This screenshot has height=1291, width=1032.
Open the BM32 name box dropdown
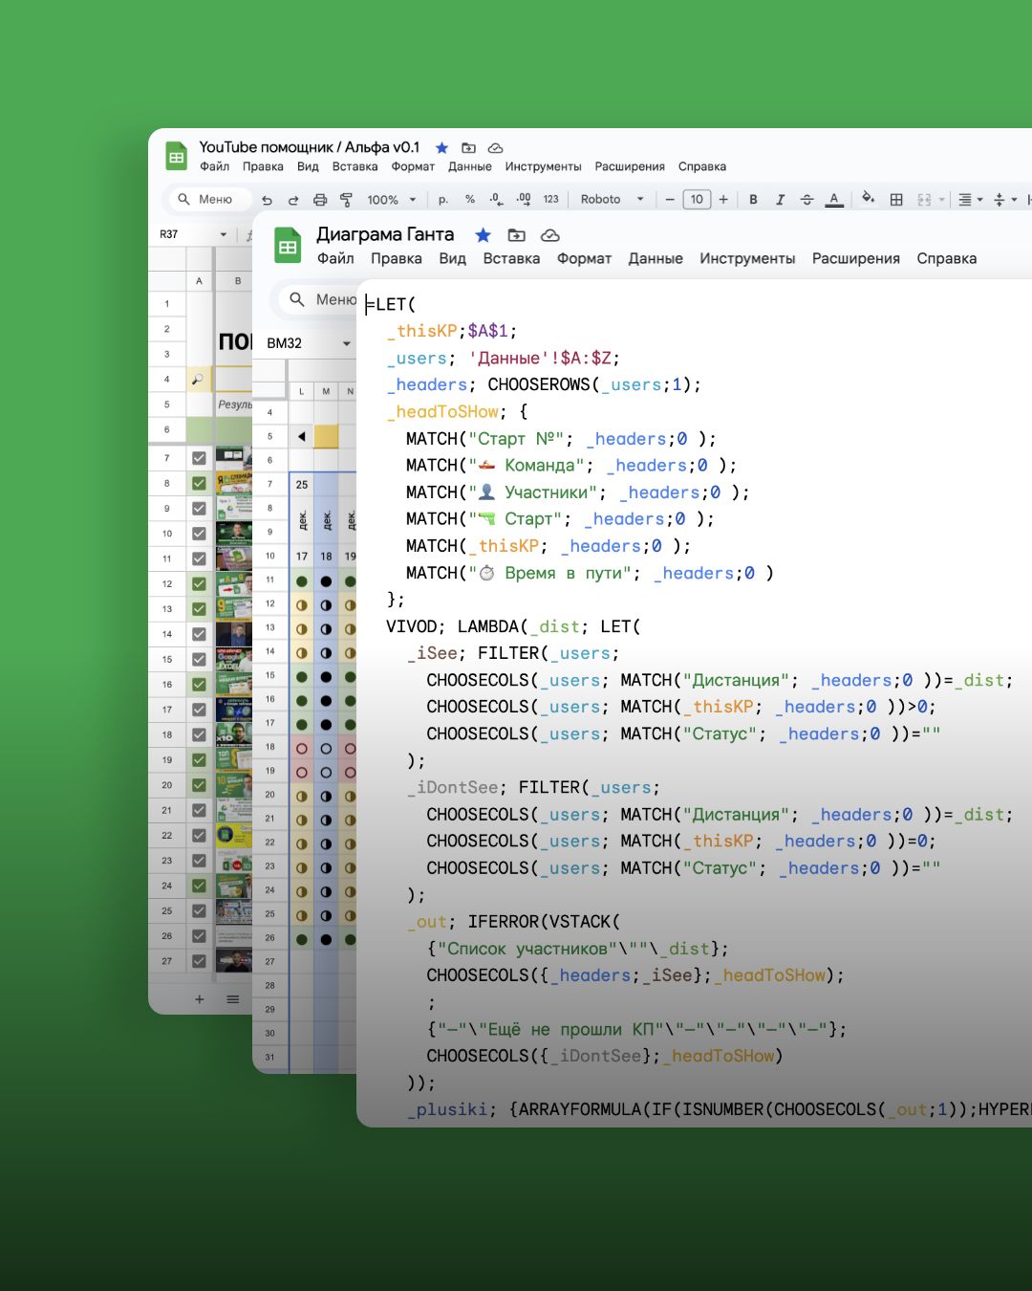(346, 343)
